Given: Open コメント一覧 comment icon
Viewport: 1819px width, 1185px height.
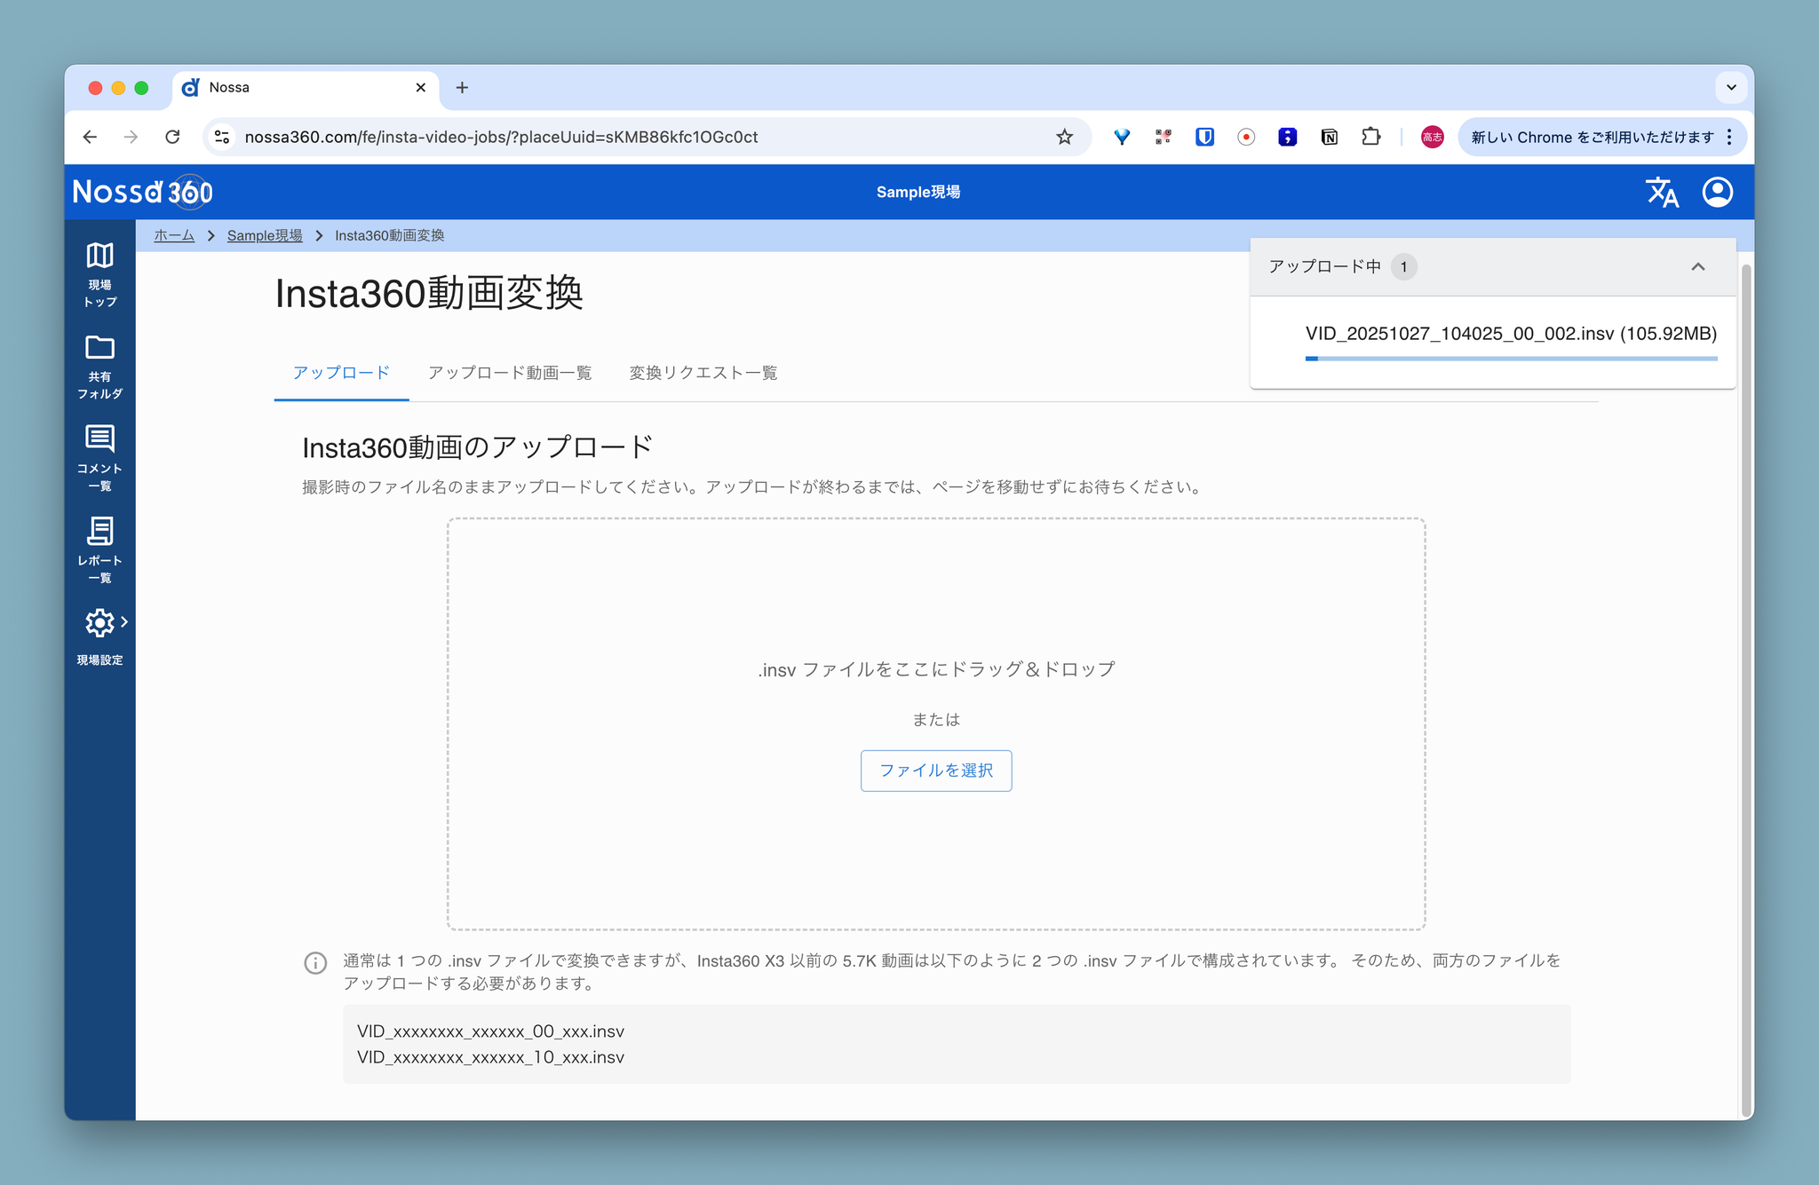Looking at the screenshot, I should (99, 439).
